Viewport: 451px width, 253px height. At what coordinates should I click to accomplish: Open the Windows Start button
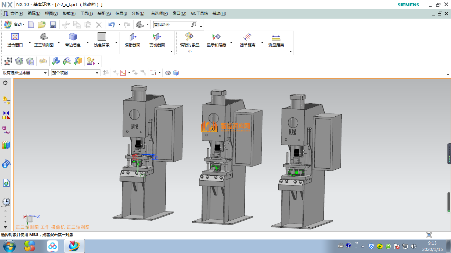[9, 246]
